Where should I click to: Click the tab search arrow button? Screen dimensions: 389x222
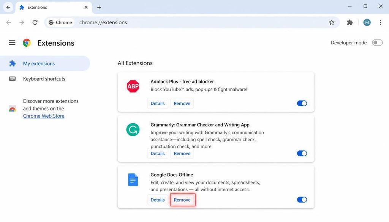point(8,8)
